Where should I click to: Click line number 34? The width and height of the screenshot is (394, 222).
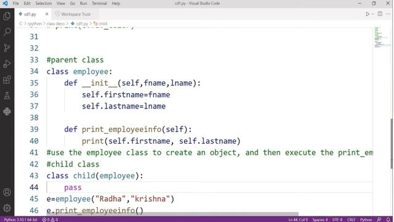tap(34, 72)
